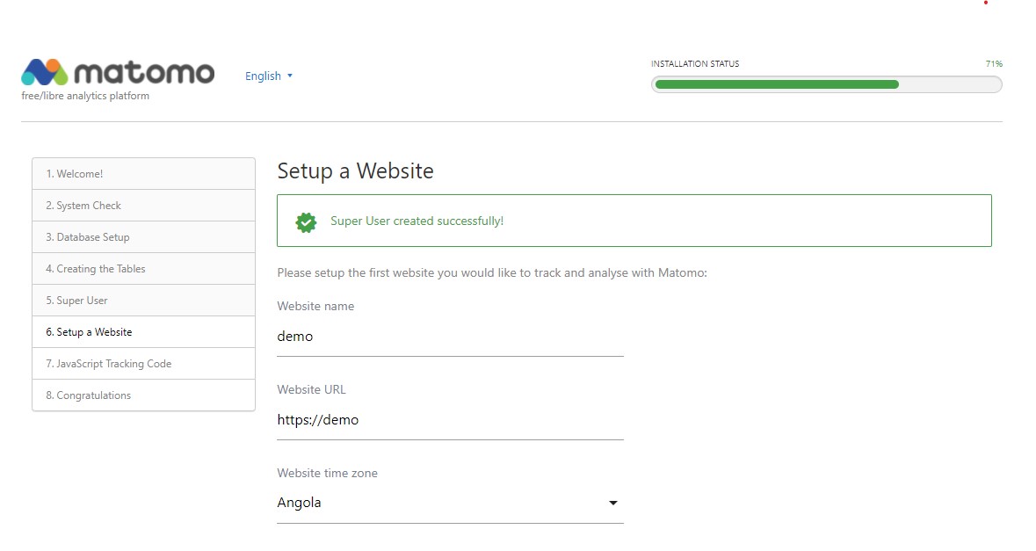Click the INSTALLATION STATUS label
The width and height of the screenshot is (1036, 551).
point(694,64)
